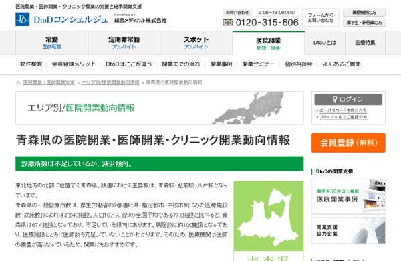Click the free-dial phone icon
The image size is (401, 261).
coord(228,23)
